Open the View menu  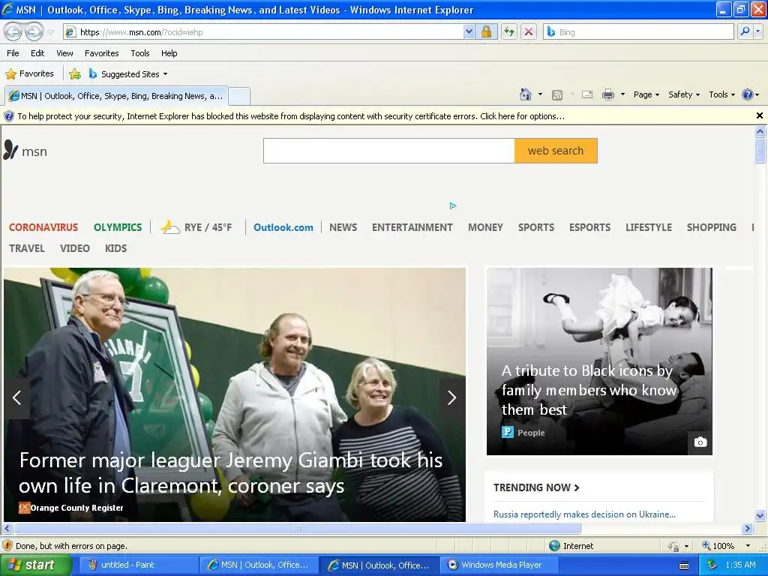[64, 53]
